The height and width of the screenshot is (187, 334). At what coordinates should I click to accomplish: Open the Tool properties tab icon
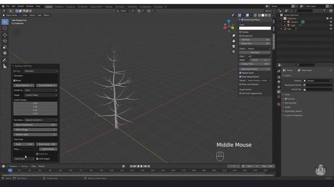(x=279, y=71)
